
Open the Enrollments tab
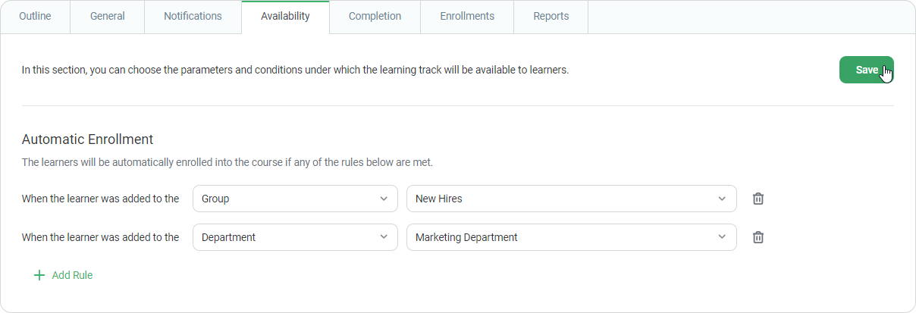pyautogui.click(x=467, y=17)
